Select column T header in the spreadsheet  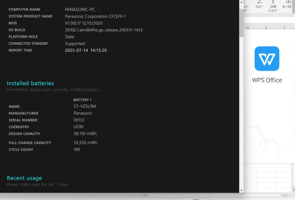(284, 28)
